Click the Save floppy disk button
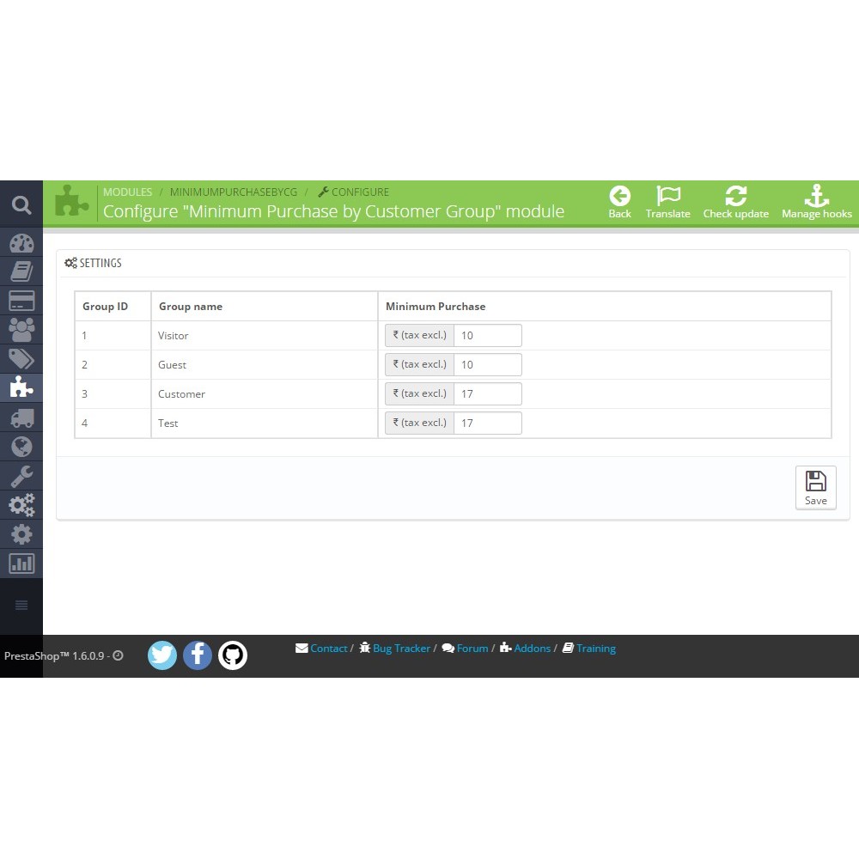The width and height of the screenshot is (859, 859). (816, 488)
